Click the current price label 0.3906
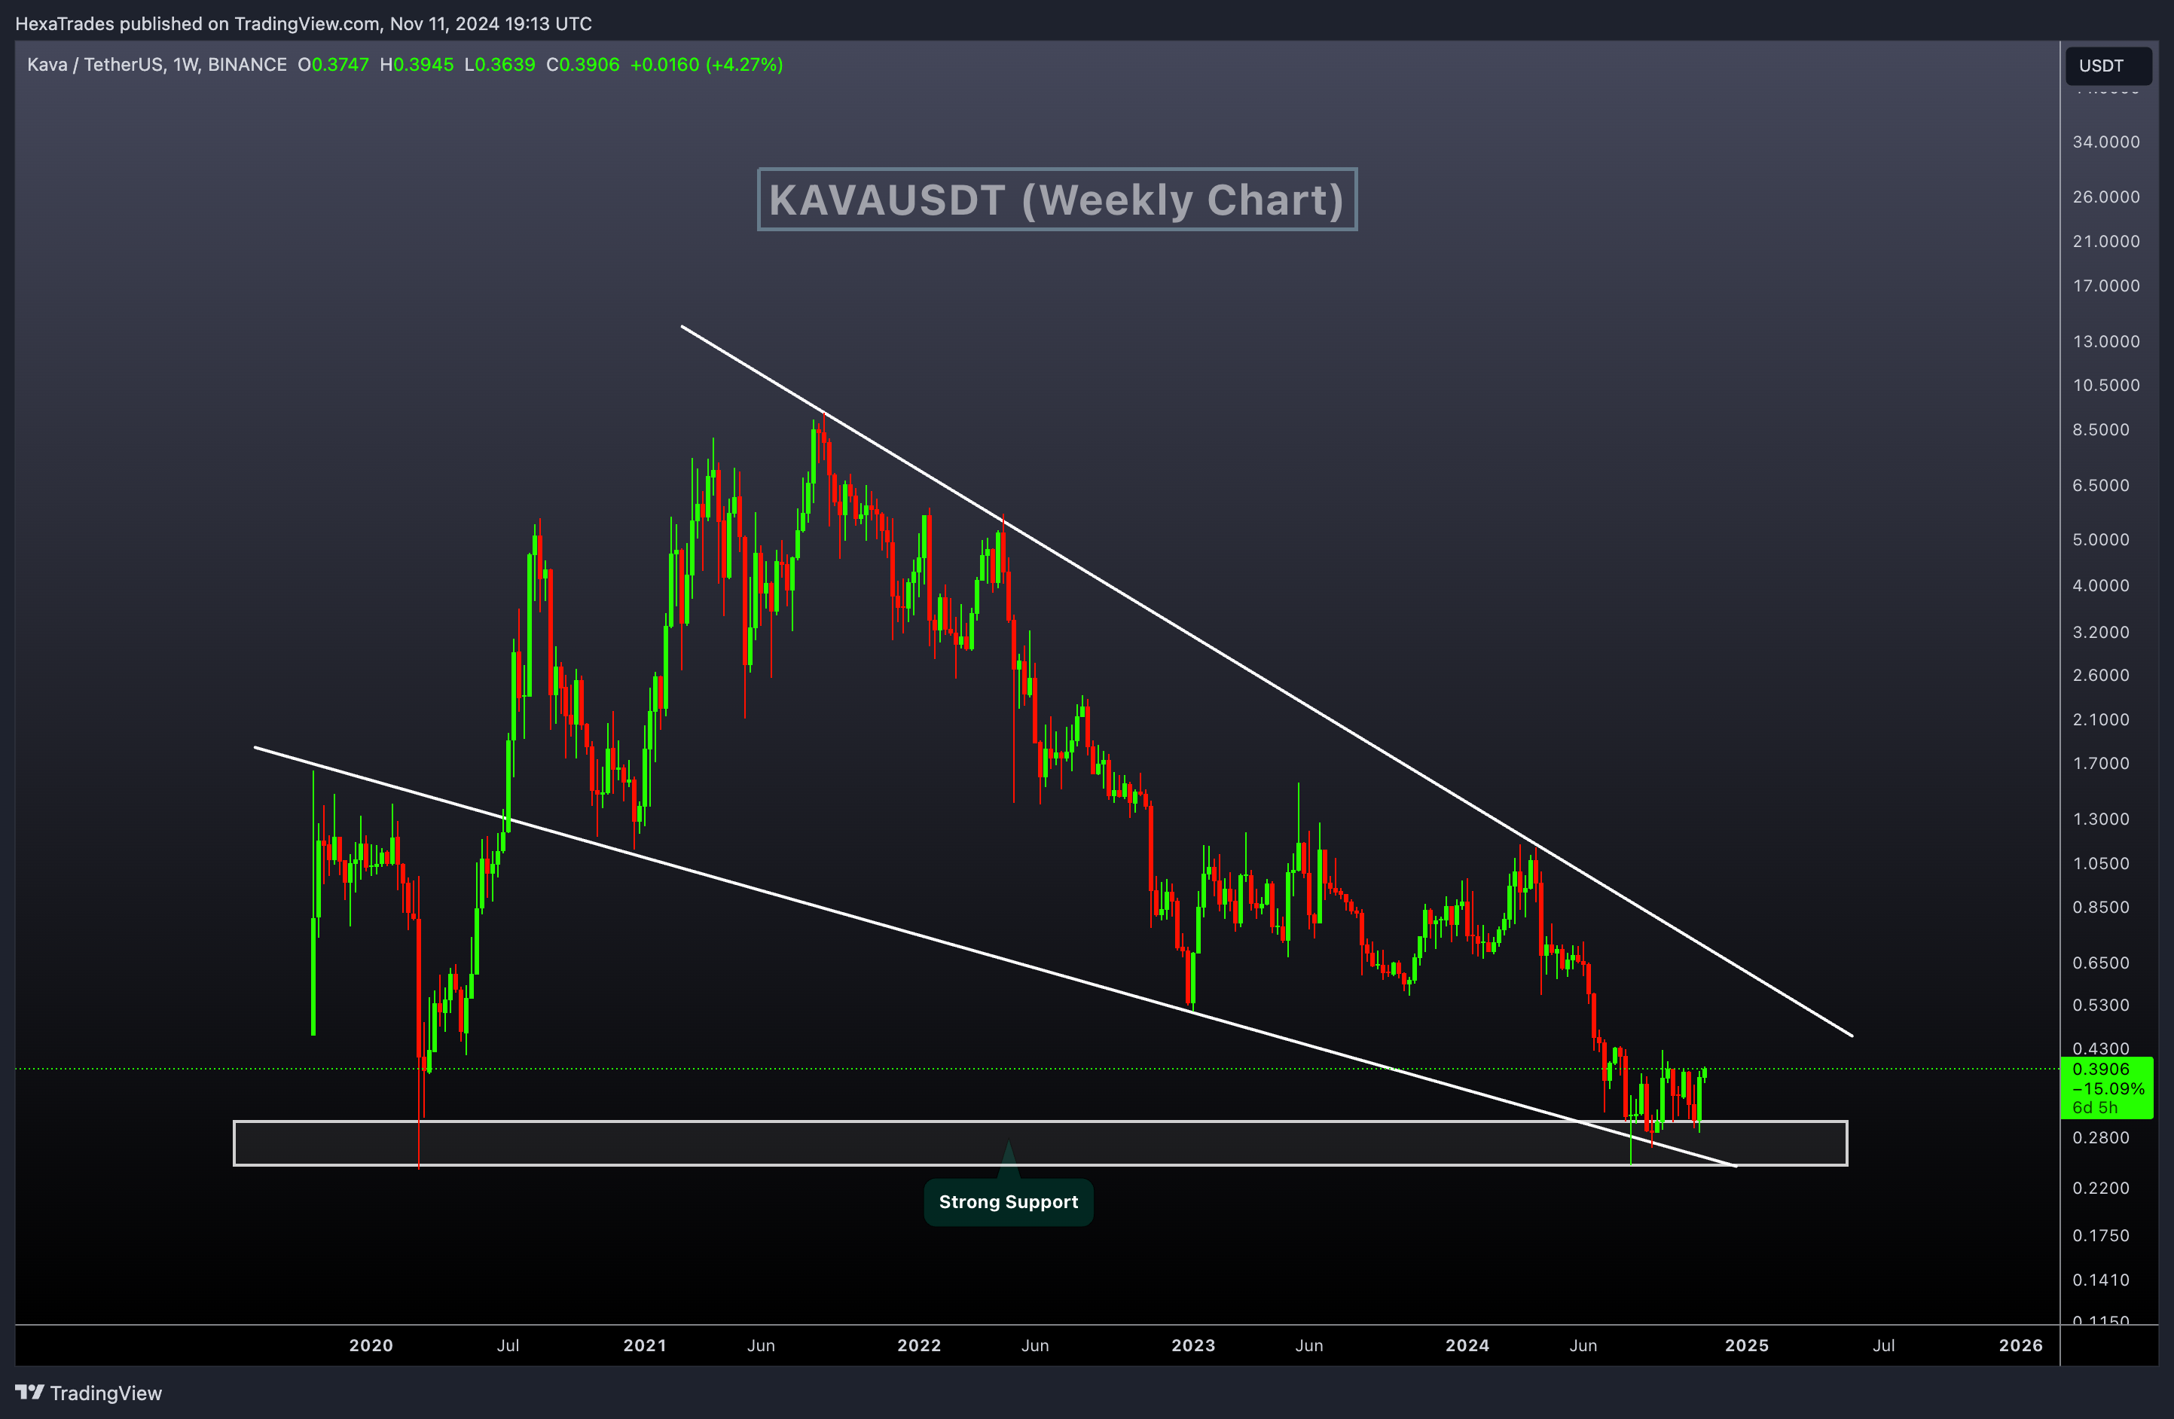Screen dimensions: 2174x1419 [2100, 1068]
